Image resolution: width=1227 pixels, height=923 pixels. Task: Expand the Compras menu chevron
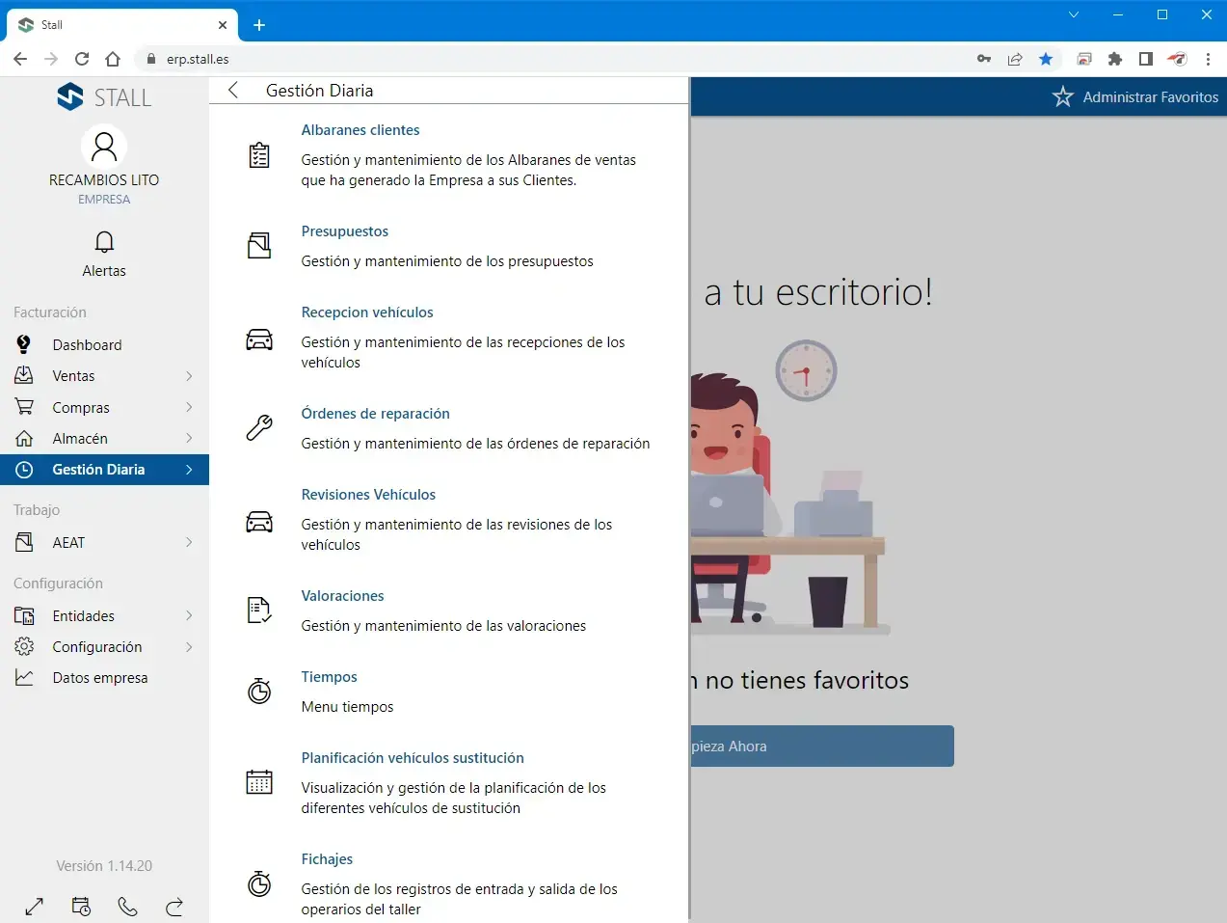[189, 407]
